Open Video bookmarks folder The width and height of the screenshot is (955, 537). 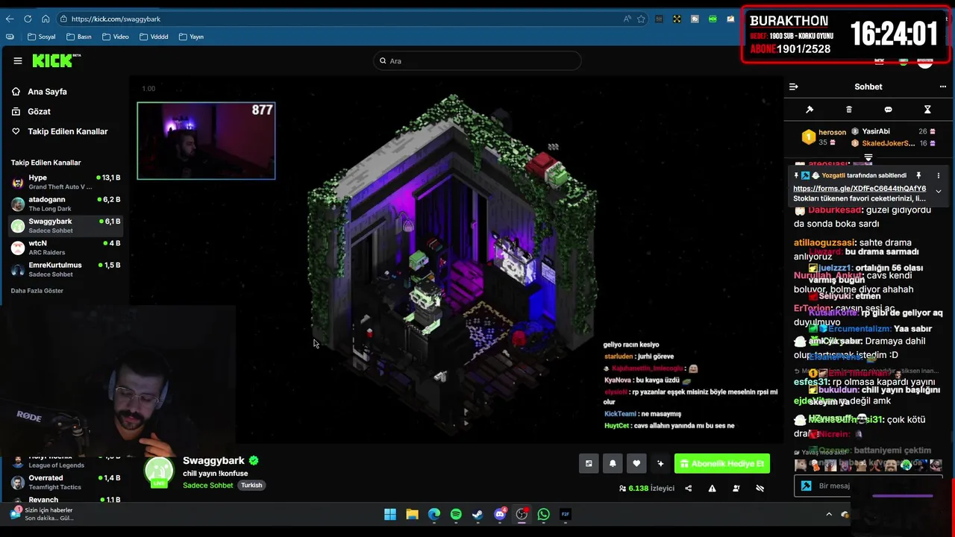tap(115, 37)
